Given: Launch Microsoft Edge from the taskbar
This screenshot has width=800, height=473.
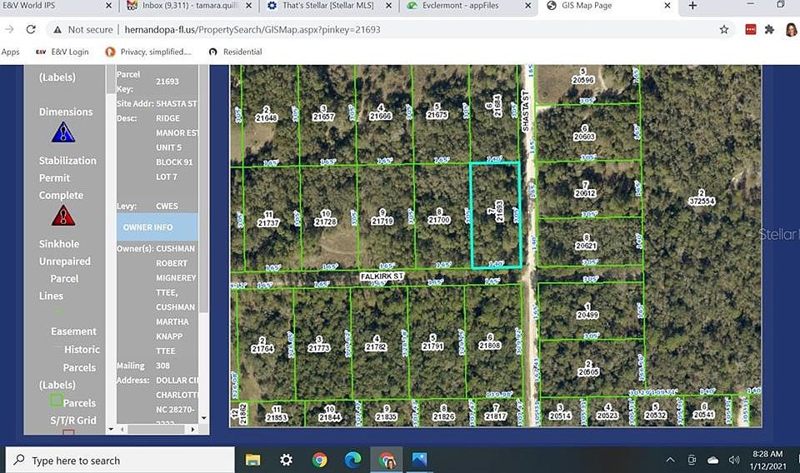Looking at the screenshot, I should click(x=352, y=461).
